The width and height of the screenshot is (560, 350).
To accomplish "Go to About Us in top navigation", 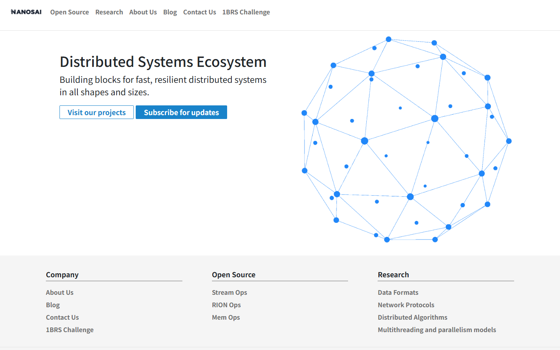I will coord(143,12).
